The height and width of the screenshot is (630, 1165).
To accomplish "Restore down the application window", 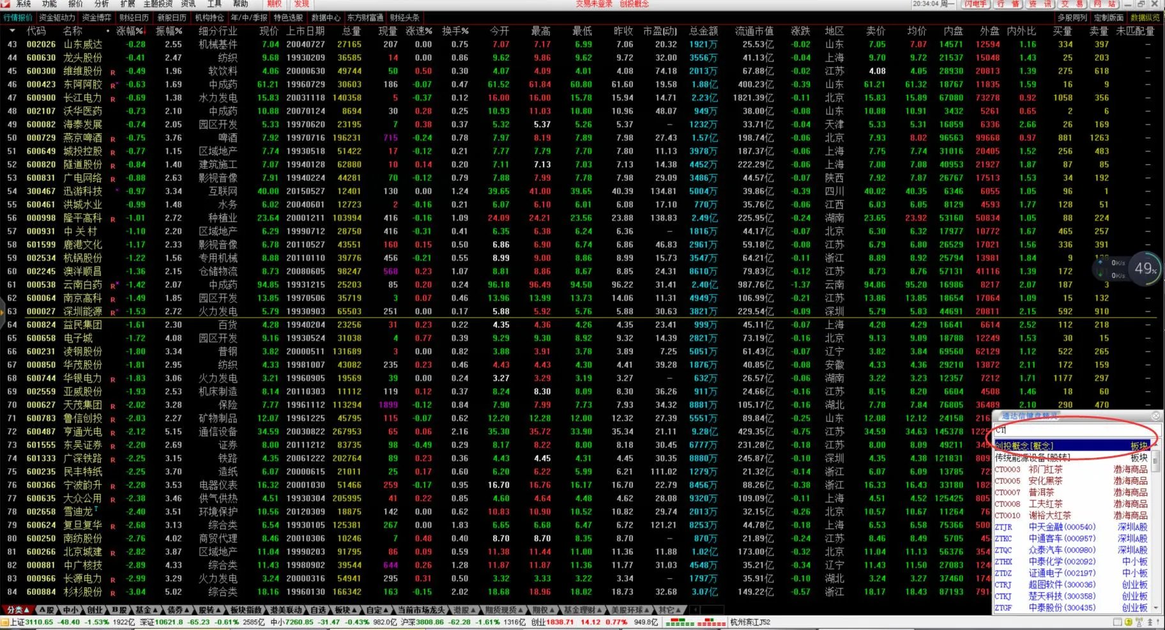I will (x=1141, y=4).
